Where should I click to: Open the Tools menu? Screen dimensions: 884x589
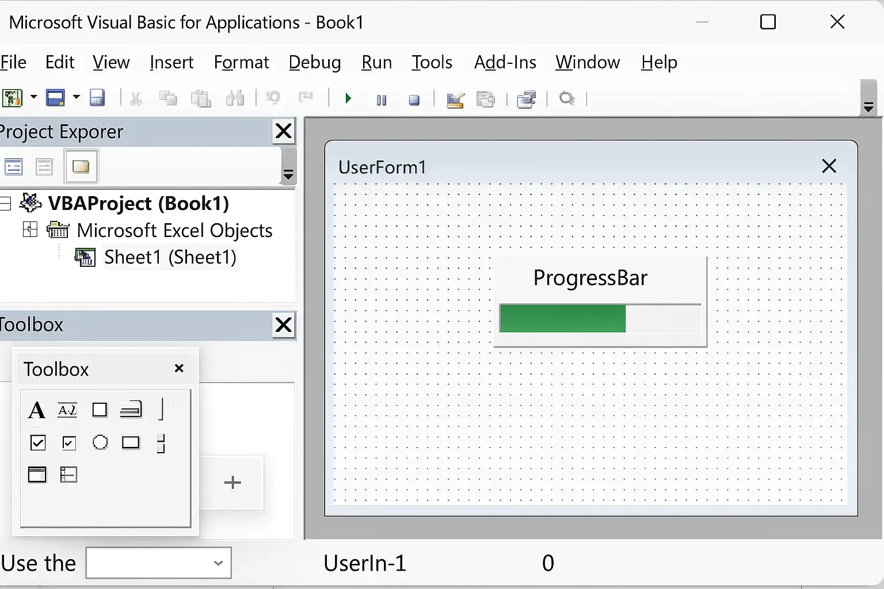pos(432,62)
